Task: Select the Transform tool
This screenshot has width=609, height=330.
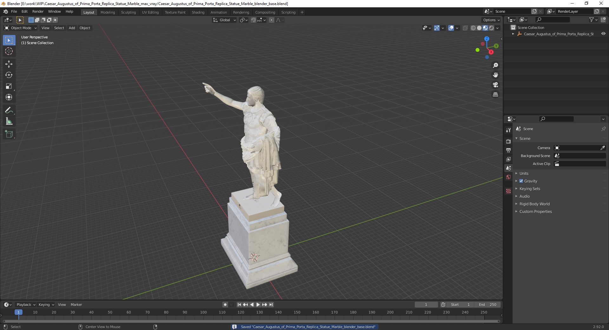Action: coord(9,97)
